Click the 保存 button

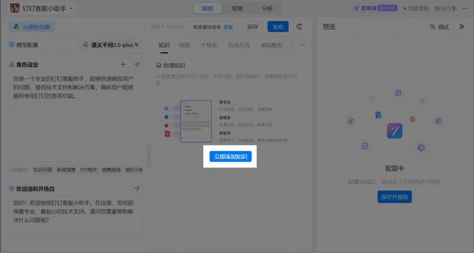pyautogui.click(x=253, y=27)
